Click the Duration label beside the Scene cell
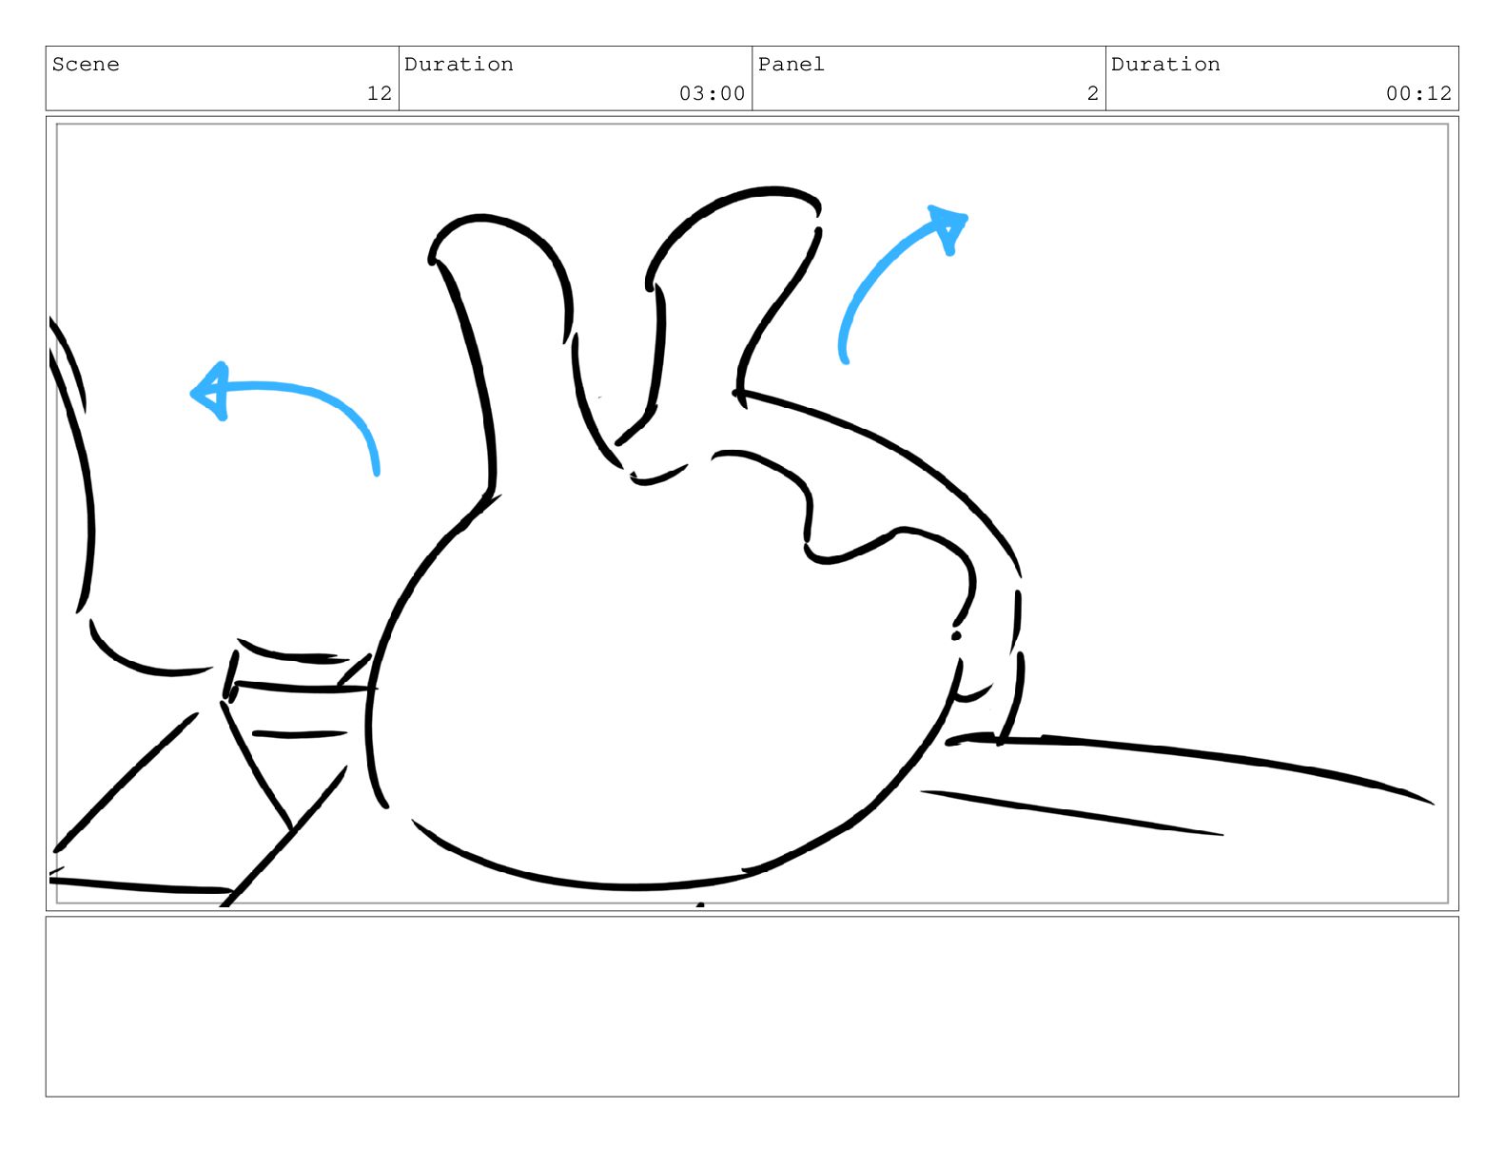Image resolution: width=1505 pixels, height=1165 pixels. [x=459, y=65]
